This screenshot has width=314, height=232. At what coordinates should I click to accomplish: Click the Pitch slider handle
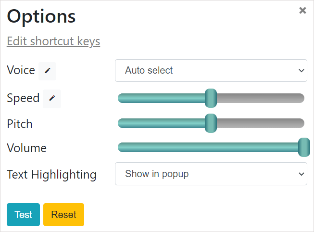click(x=211, y=123)
